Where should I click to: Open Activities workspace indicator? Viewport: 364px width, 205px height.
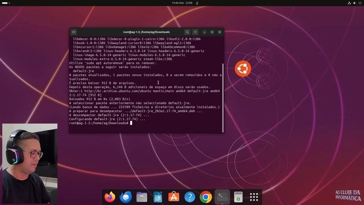point(6,3)
